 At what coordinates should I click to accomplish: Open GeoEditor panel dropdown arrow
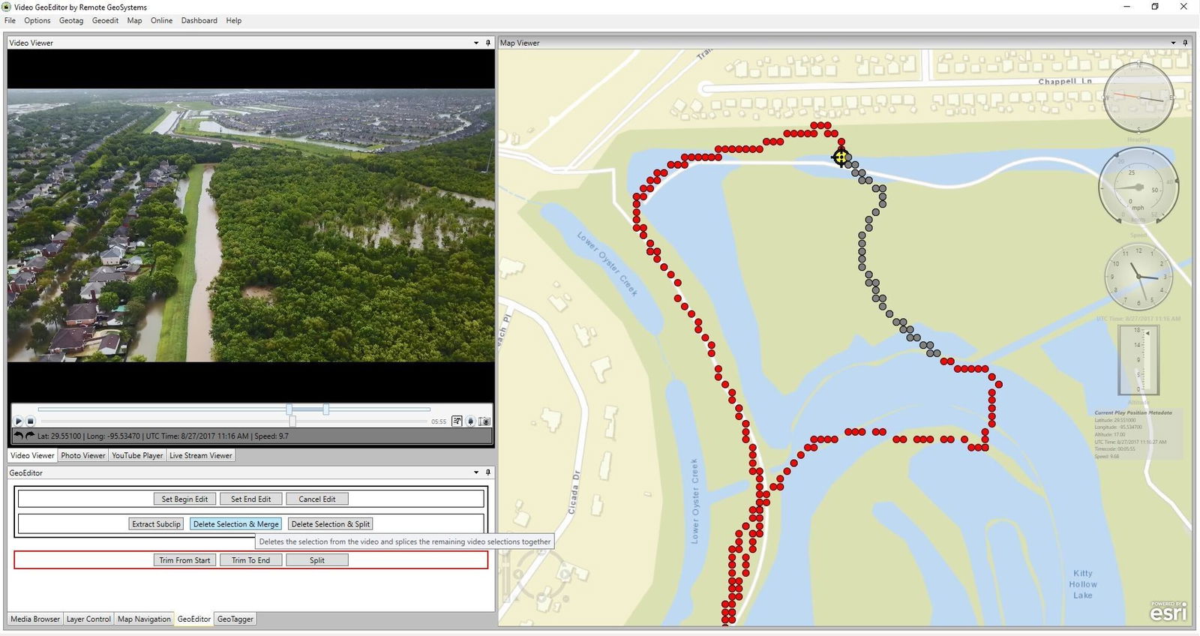(476, 472)
